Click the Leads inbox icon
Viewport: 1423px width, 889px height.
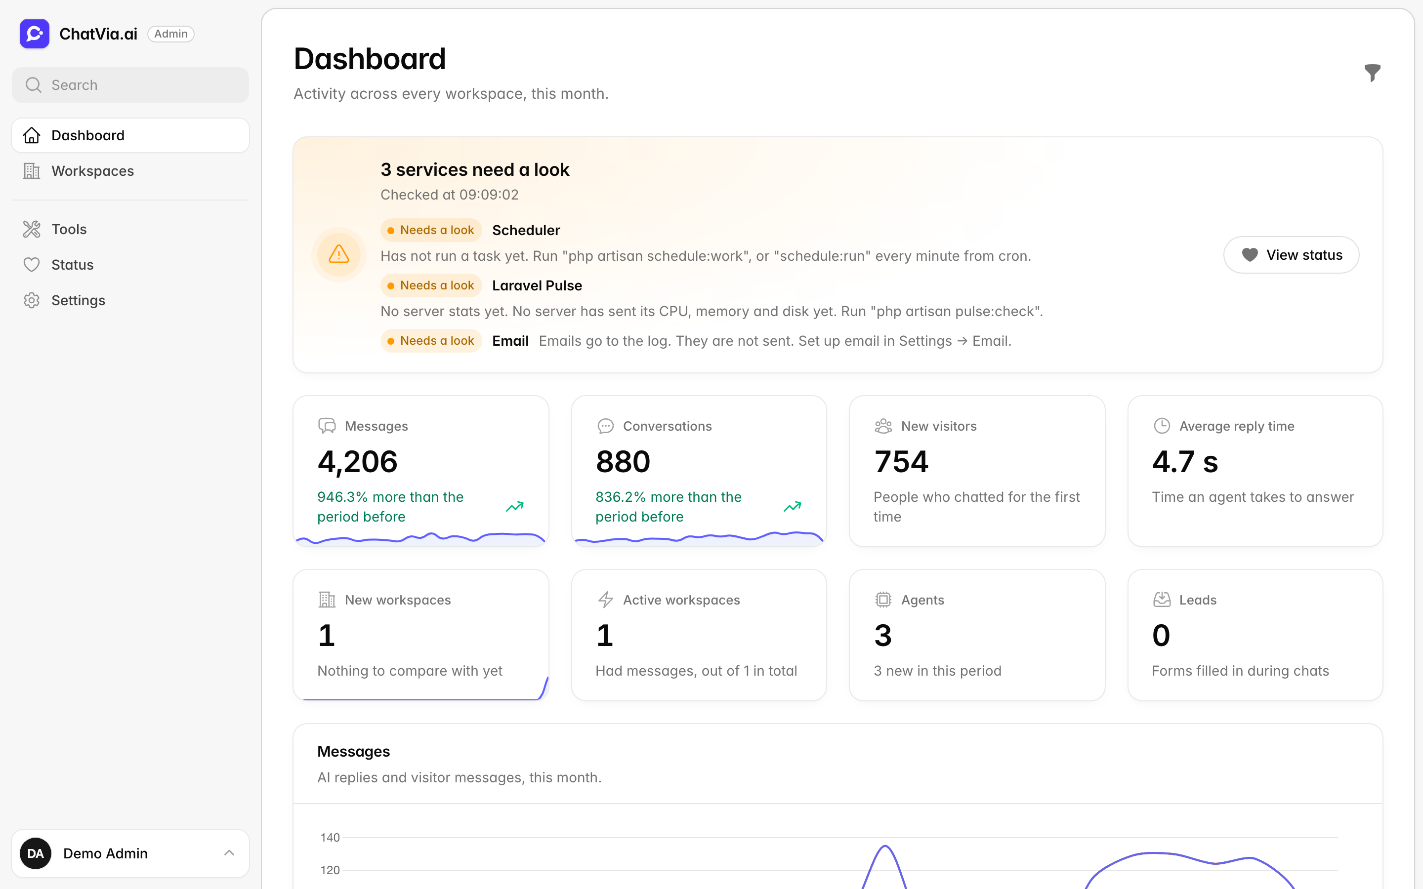coord(1161,600)
